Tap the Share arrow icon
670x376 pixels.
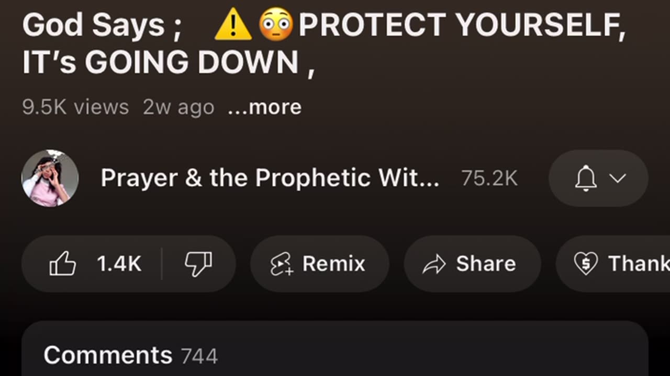pyautogui.click(x=434, y=265)
